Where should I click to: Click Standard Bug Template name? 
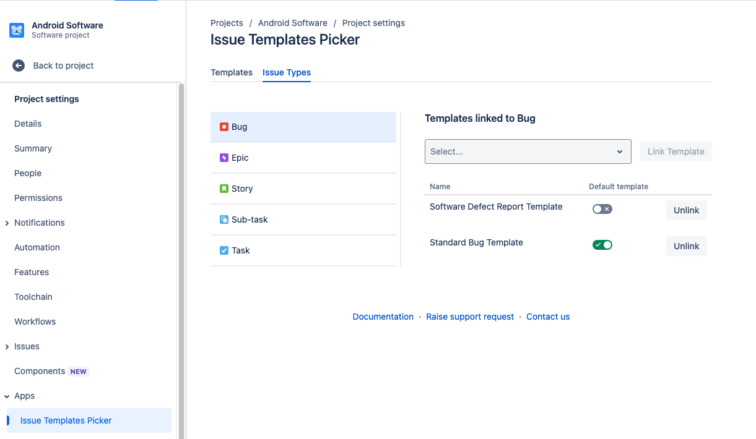[476, 242]
